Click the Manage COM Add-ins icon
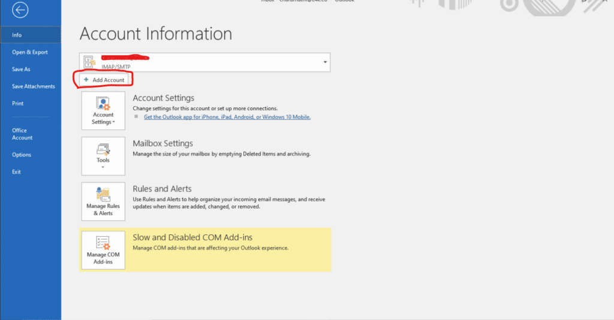The image size is (614, 320). (103, 243)
